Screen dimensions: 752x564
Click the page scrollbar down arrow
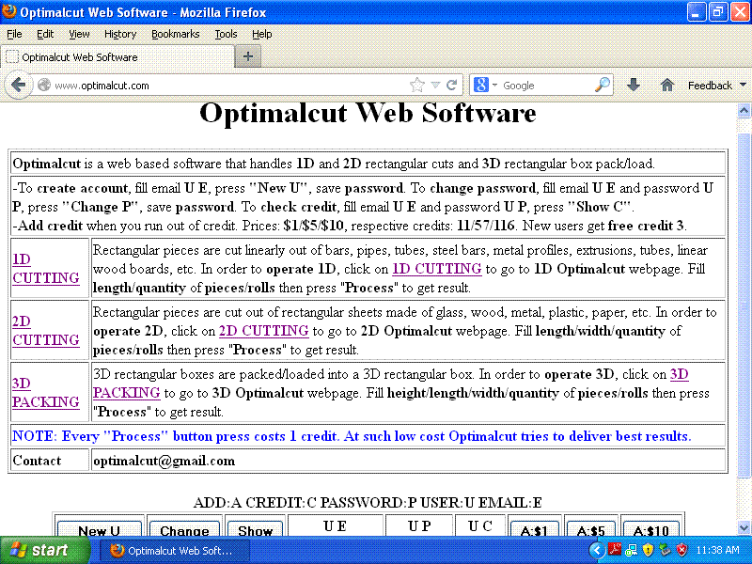(744, 528)
